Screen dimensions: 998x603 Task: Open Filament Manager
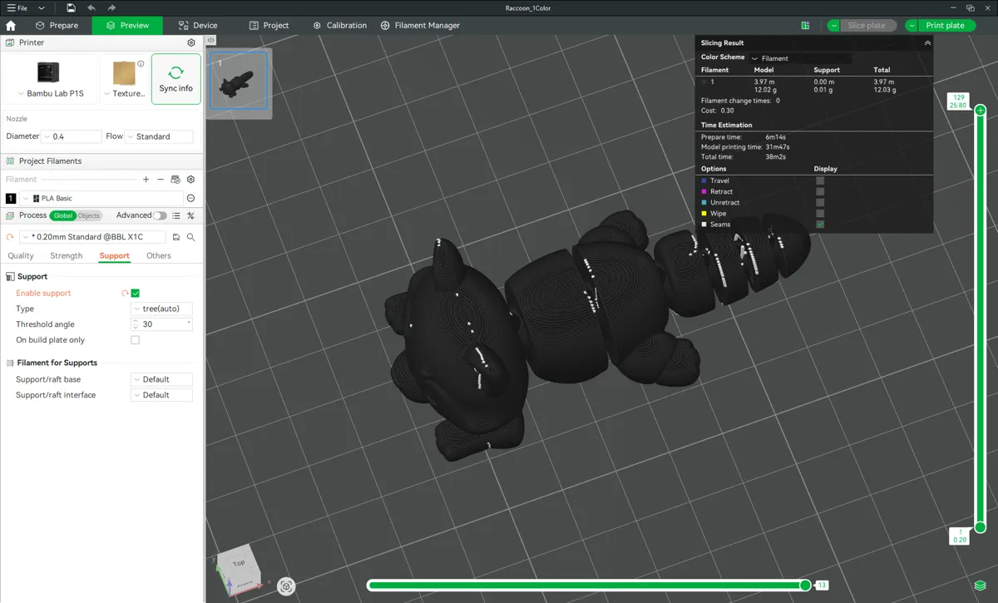pos(420,26)
